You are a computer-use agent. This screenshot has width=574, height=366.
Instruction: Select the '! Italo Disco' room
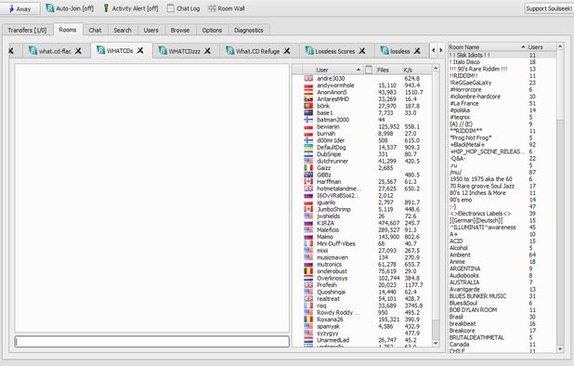pos(502,62)
